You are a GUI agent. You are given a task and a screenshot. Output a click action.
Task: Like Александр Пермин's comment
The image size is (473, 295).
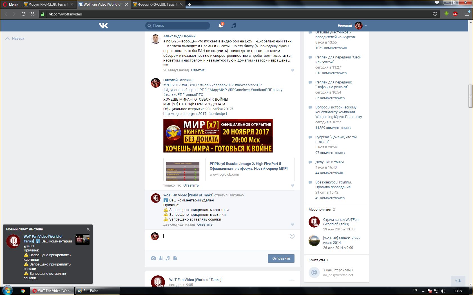click(x=293, y=70)
